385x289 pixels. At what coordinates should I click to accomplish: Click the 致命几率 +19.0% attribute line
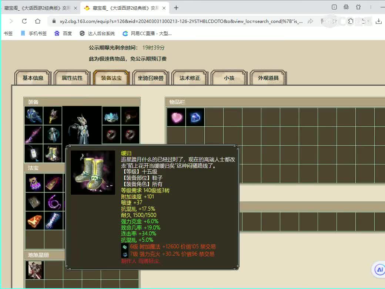[141, 228]
